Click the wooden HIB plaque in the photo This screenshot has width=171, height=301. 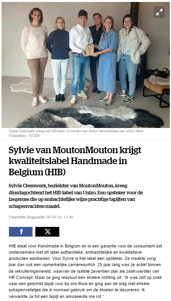(x=90, y=50)
